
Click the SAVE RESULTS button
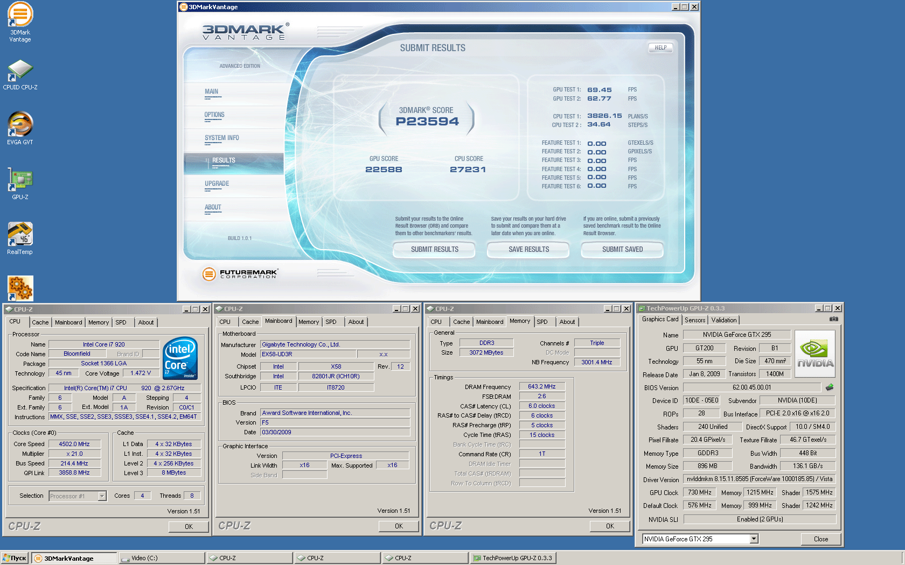pos(528,249)
